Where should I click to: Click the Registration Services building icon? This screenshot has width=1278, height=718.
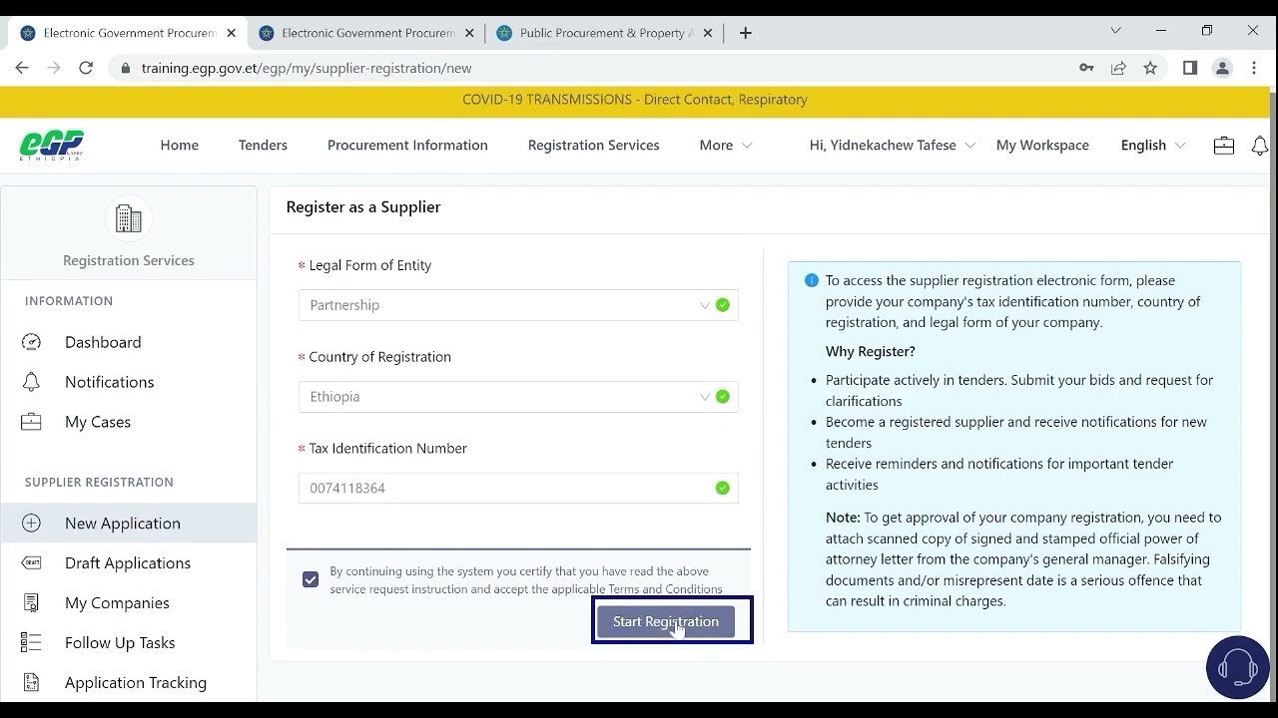129,218
